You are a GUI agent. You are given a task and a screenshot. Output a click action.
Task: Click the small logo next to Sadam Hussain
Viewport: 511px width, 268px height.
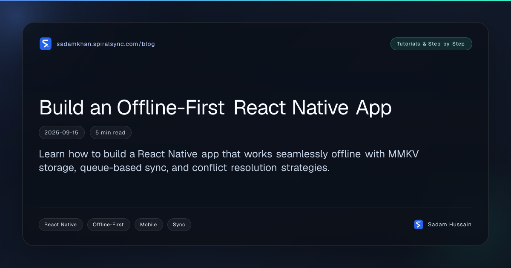tap(419, 225)
